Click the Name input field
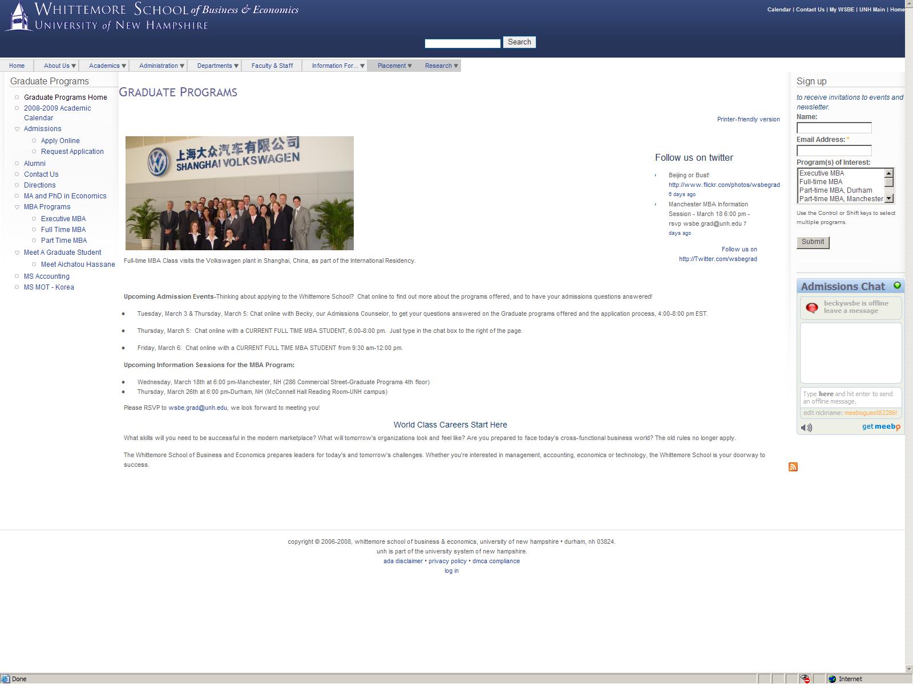 coord(834,128)
